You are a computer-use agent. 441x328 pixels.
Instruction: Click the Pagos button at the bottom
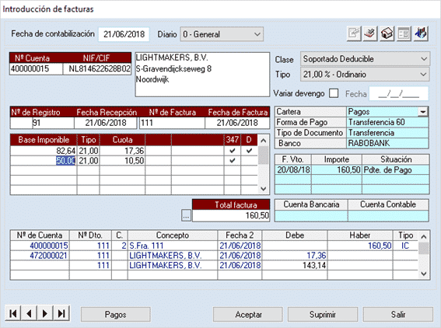point(116,315)
